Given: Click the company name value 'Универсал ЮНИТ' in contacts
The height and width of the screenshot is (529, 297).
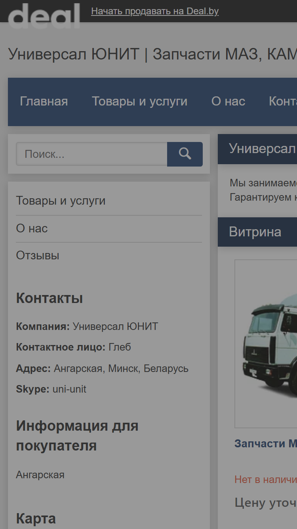Looking at the screenshot, I should [x=116, y=326].
